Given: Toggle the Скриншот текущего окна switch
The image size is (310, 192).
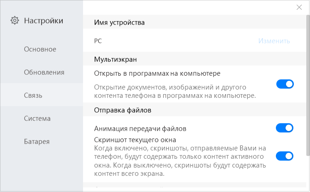Looking at the screenshot, I should coord(285,156).
